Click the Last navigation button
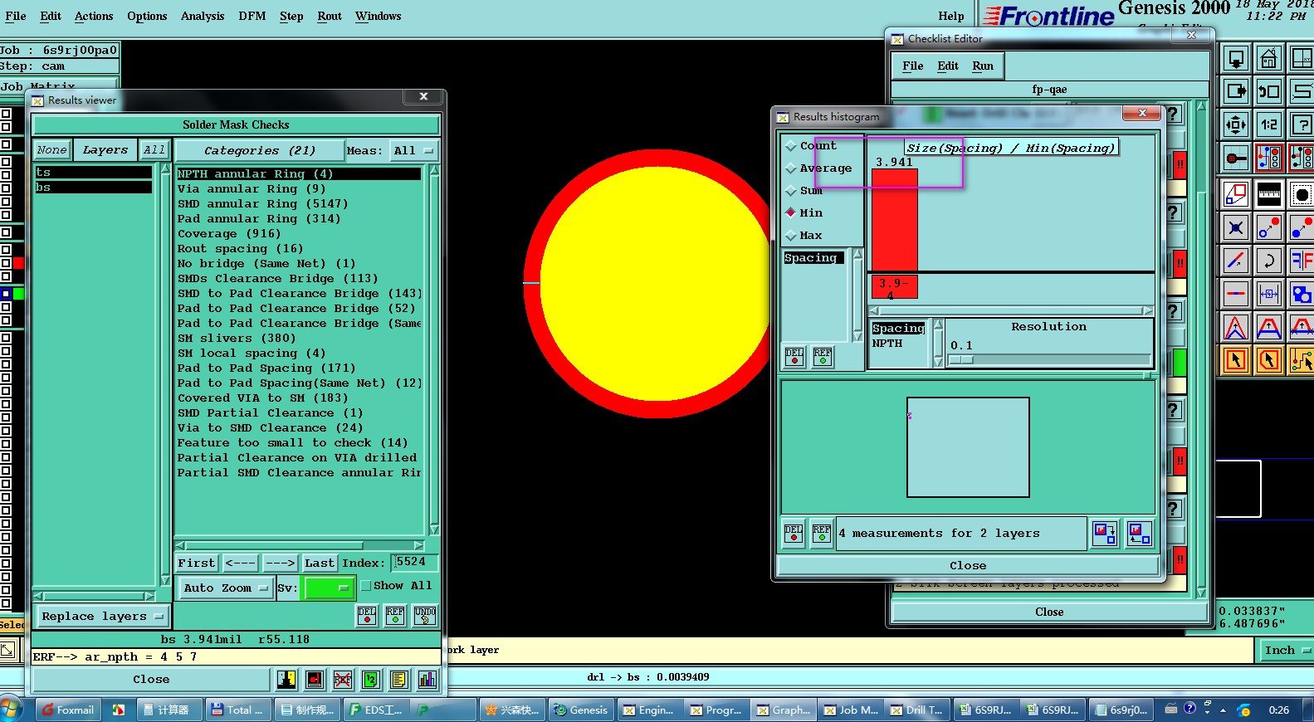1314x722 pixels. pyautogui.click(x=319, y=563)
